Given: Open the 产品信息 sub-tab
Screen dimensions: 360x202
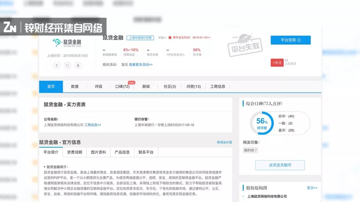Looking at the screenshot, I should tap(122, 152).
